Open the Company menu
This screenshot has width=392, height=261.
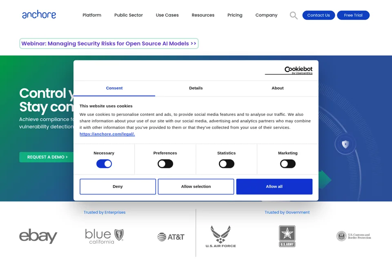click(x=266, y=15)
